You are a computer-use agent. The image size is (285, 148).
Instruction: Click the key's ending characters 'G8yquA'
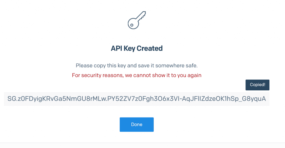pyautogui.click(x=255, y=99)
